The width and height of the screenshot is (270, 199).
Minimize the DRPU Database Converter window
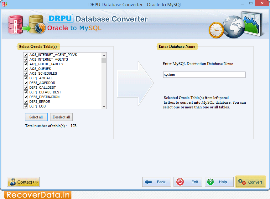pyautogui.click(x=242, y=4)
